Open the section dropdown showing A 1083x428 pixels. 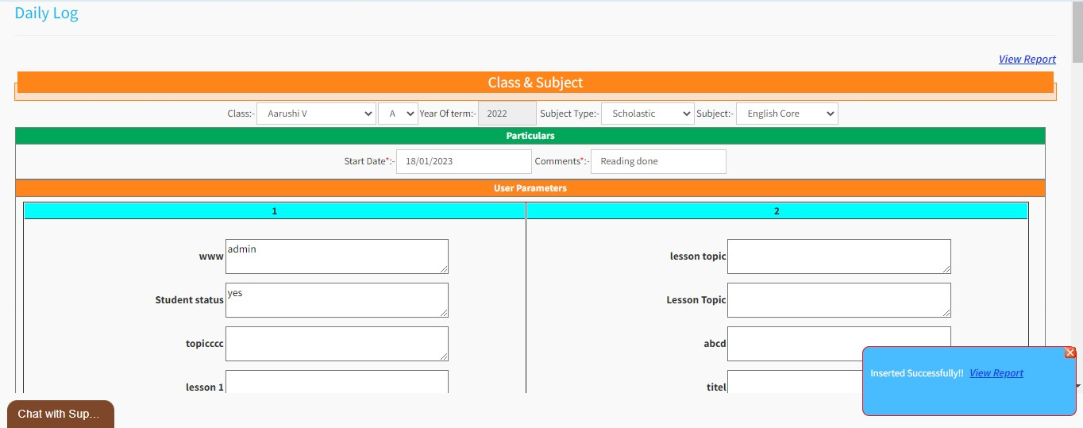tap(398, 114)
